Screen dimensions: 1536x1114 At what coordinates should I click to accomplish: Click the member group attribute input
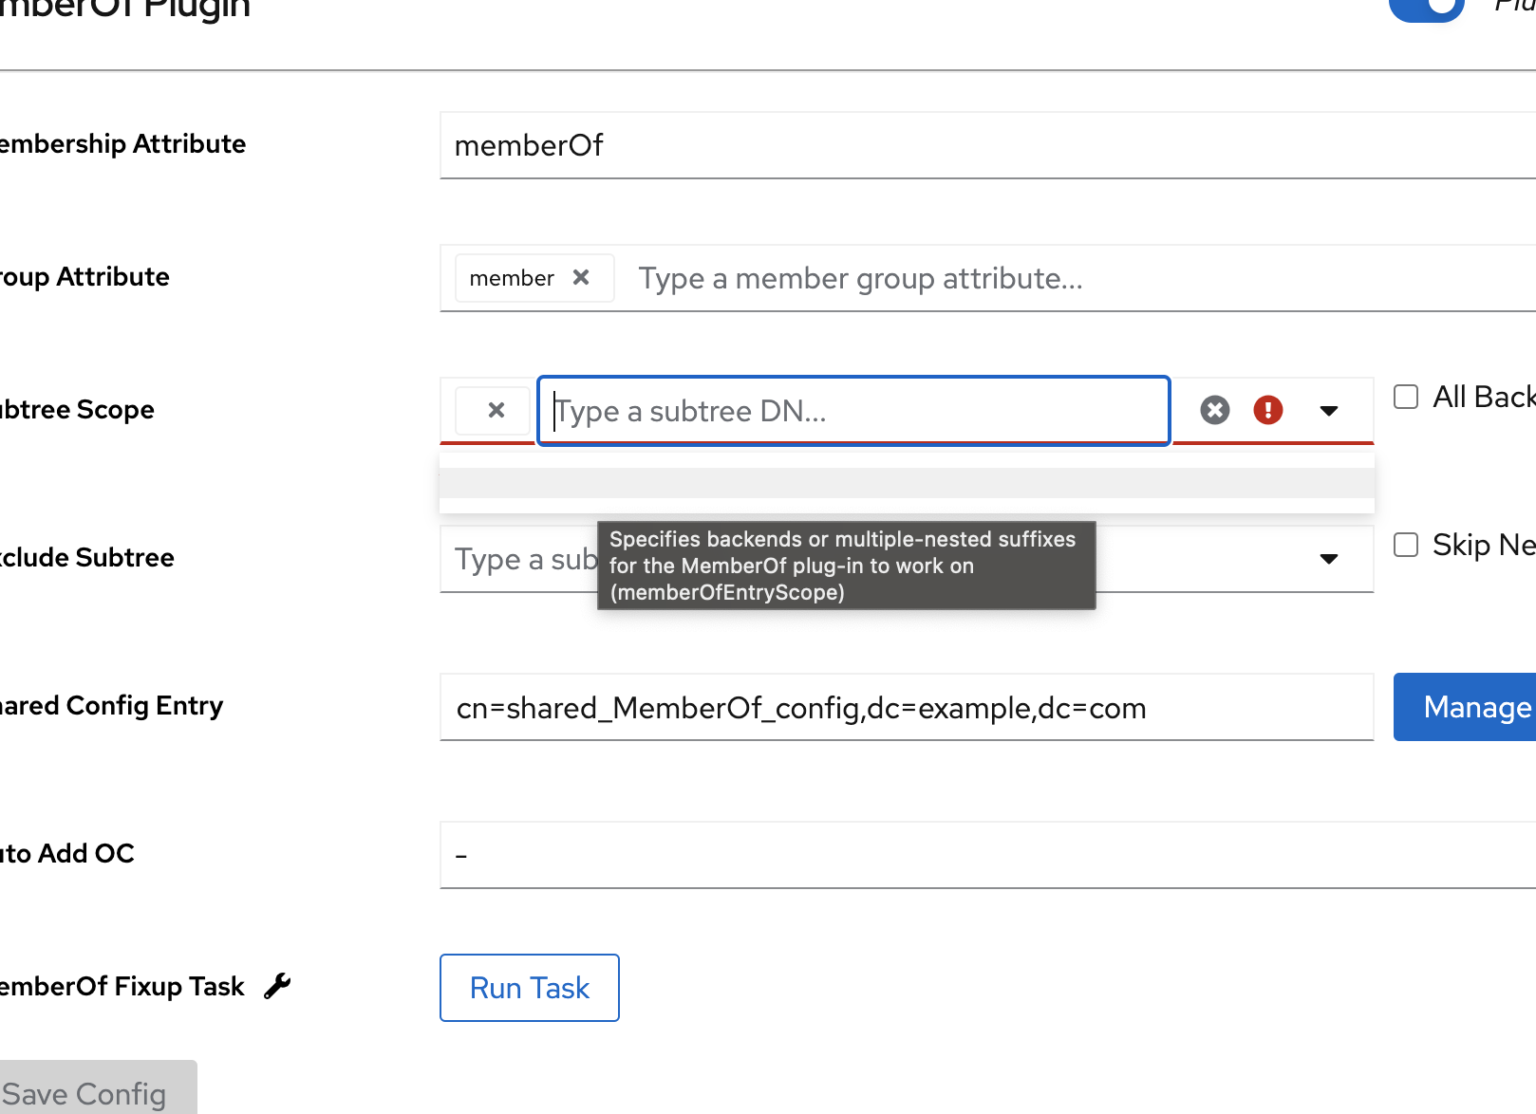click(x=1044, y=278)
